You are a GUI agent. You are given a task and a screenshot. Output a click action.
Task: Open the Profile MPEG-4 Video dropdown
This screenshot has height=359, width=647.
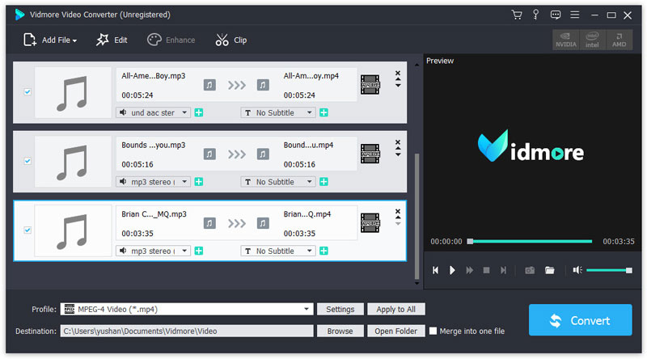pos(307,309)
